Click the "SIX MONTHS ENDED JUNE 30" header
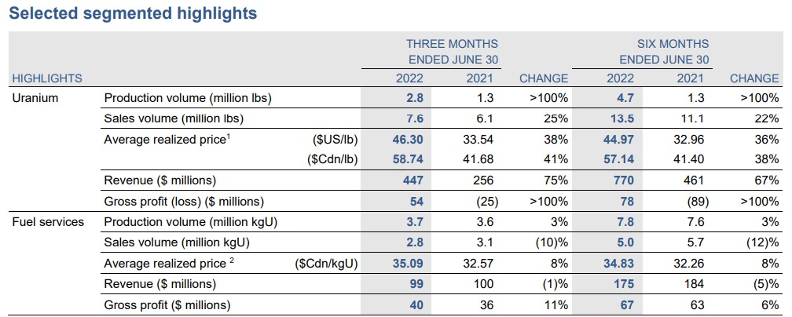792x317 pixels. (x=664, y=52)
